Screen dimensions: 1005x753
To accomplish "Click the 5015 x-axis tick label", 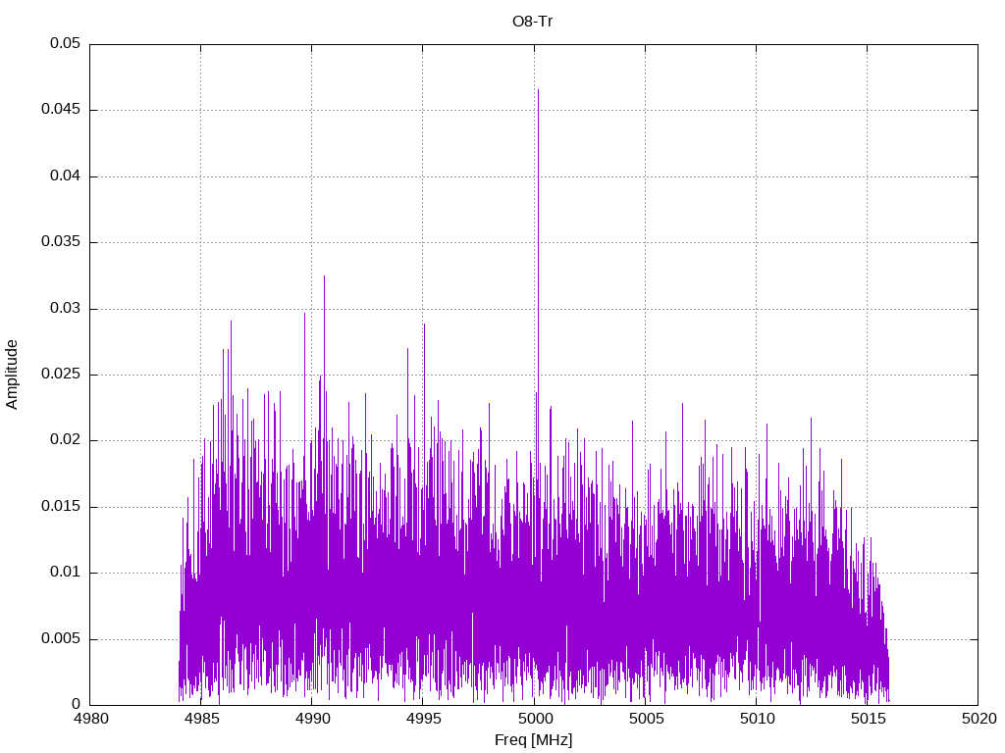I will [x=867, y=719].
